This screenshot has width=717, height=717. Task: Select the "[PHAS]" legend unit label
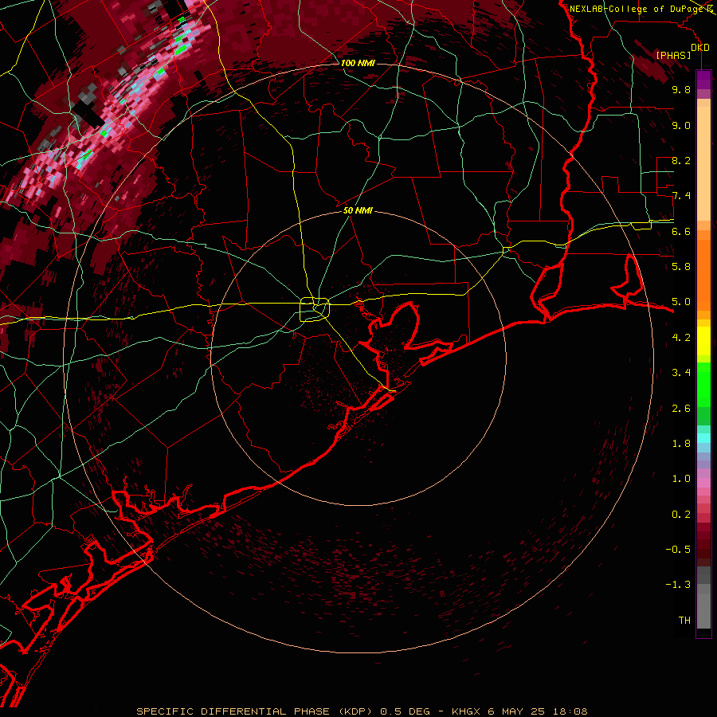click(673, 55)
